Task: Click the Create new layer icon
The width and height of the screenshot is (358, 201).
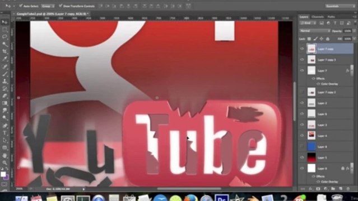Action: click(341, 189)
